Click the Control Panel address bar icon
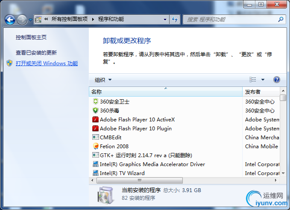 tap(38, 19)
